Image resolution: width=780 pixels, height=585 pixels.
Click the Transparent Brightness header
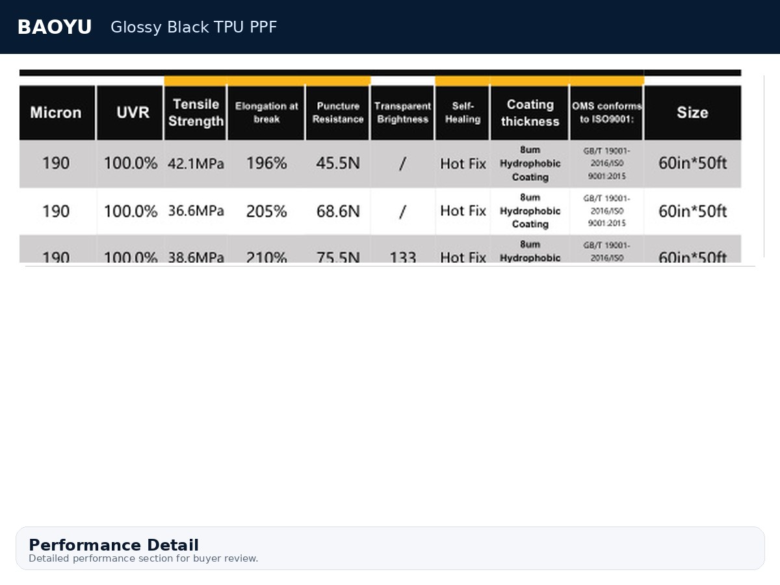tap(402, 112)
